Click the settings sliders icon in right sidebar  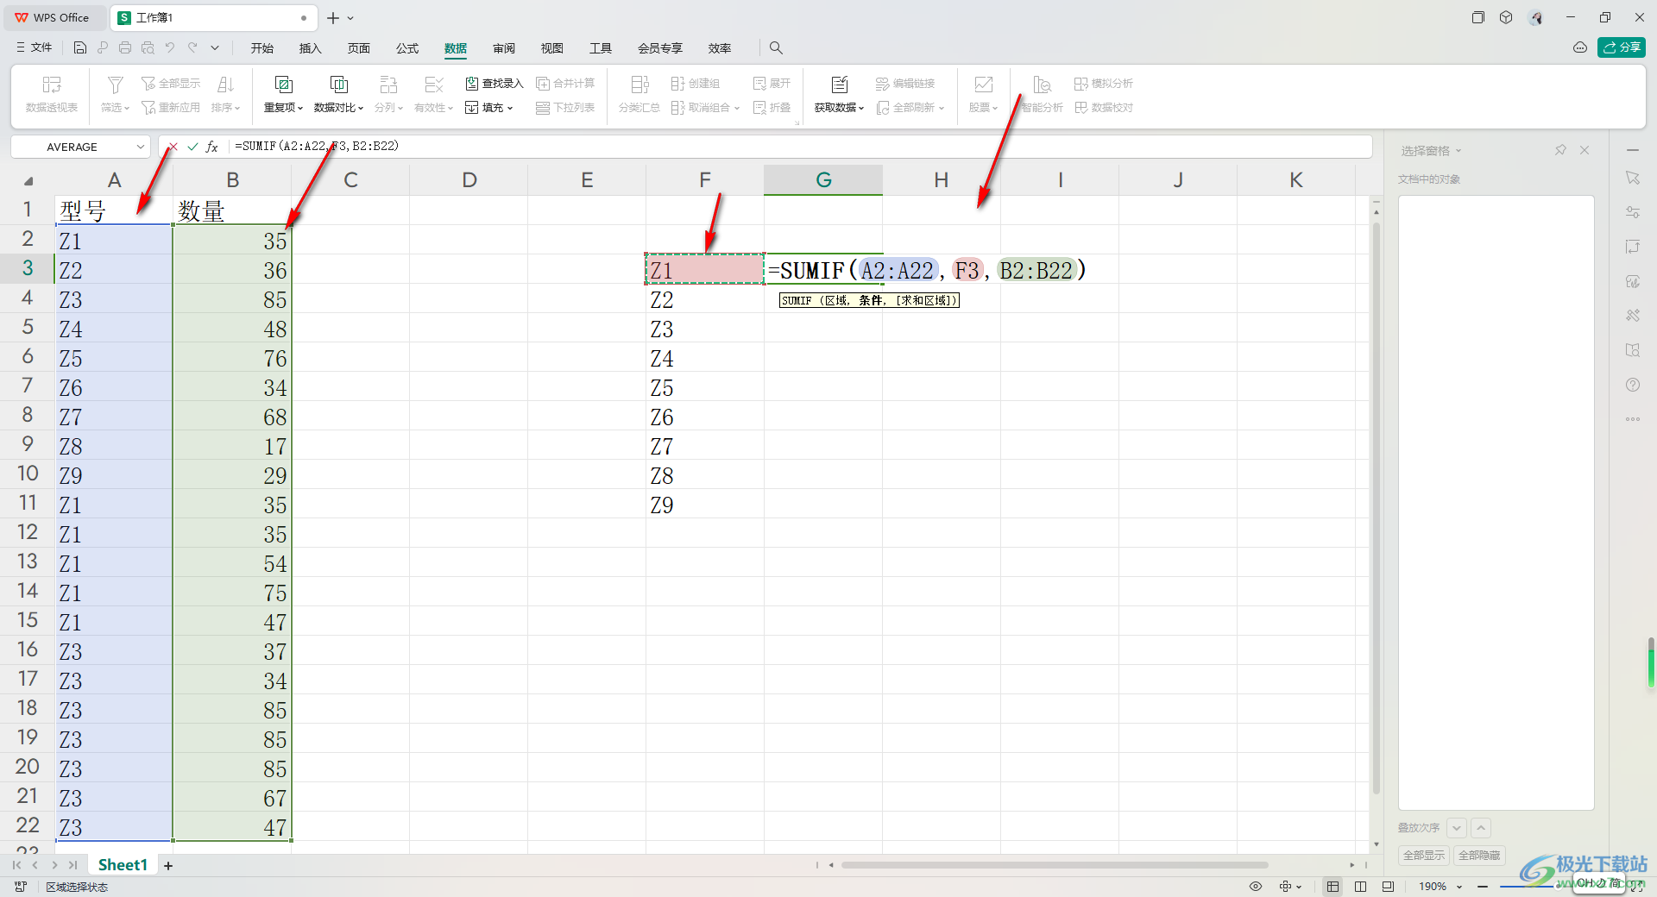coord(1633,212)
